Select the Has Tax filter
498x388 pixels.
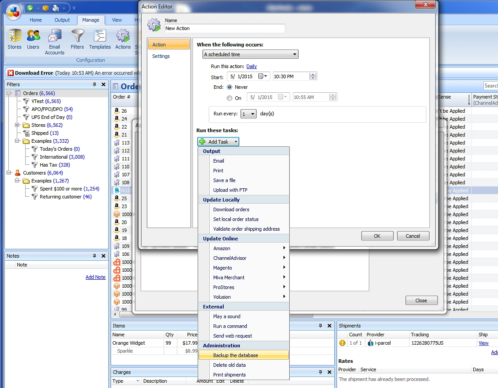click(x=55, y=165)
